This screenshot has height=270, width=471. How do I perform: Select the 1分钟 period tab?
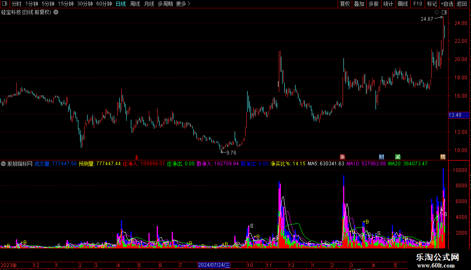pos(32,4)
